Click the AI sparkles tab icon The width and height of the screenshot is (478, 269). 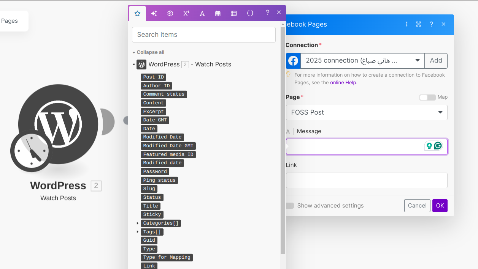point(154,13)
